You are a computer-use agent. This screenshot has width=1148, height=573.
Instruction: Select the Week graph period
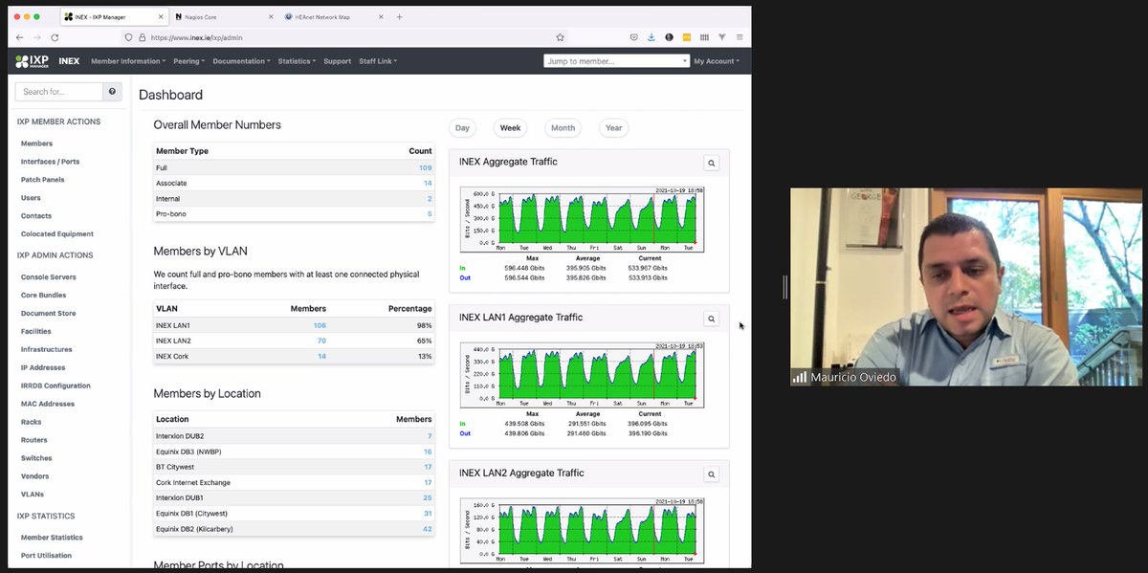[511, 128]
